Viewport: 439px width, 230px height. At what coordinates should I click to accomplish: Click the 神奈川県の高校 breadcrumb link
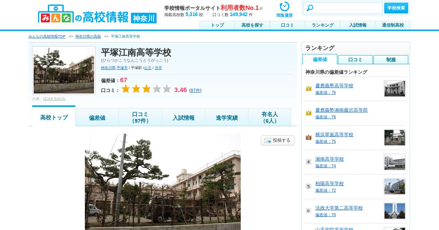tap(88, 37)
